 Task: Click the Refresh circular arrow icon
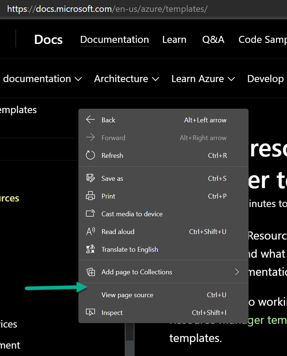[90, 155]
